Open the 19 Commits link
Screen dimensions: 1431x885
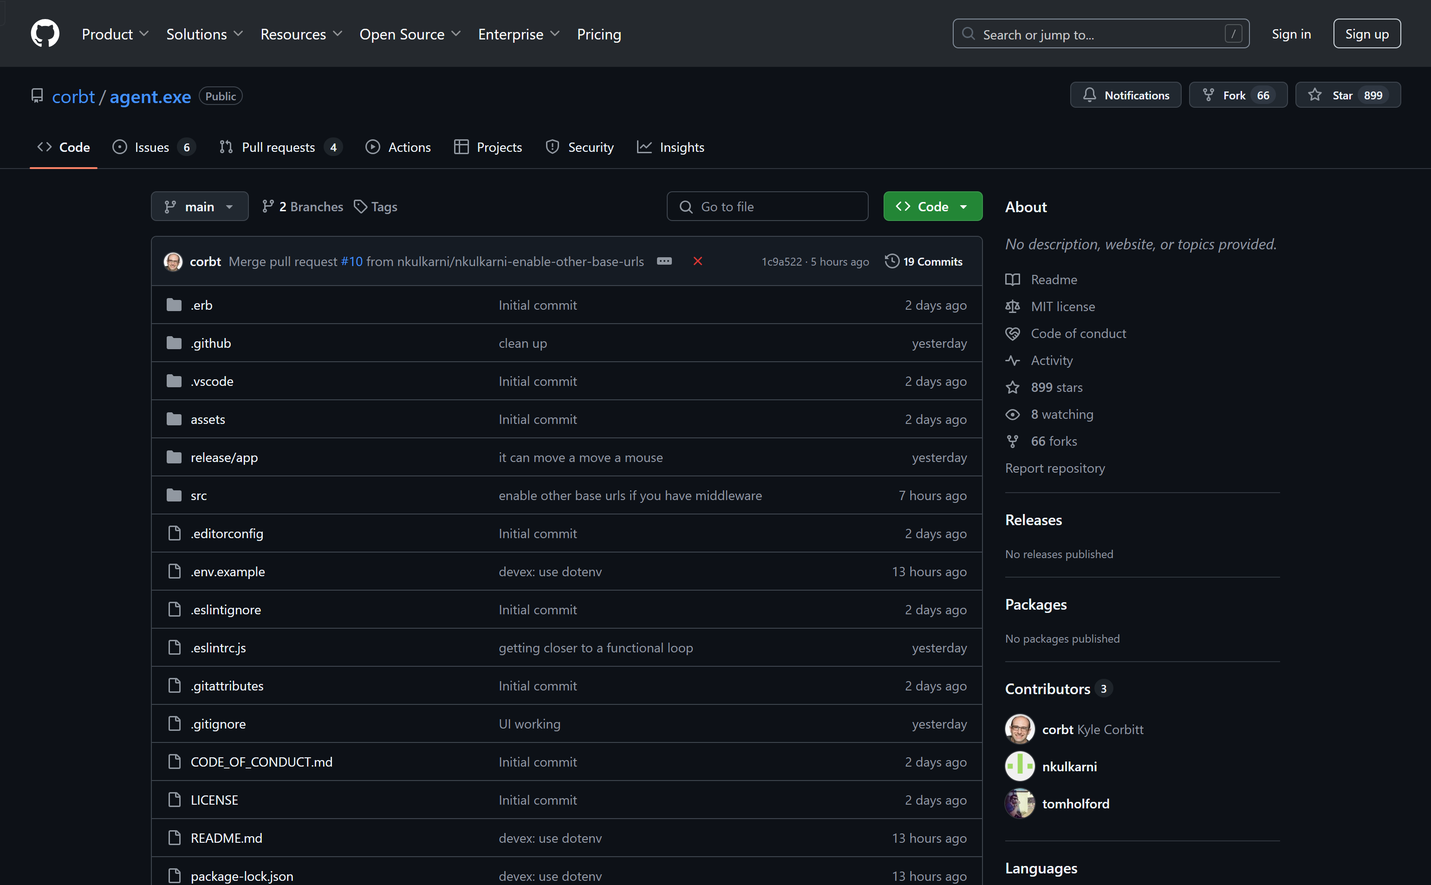(924, 261)
